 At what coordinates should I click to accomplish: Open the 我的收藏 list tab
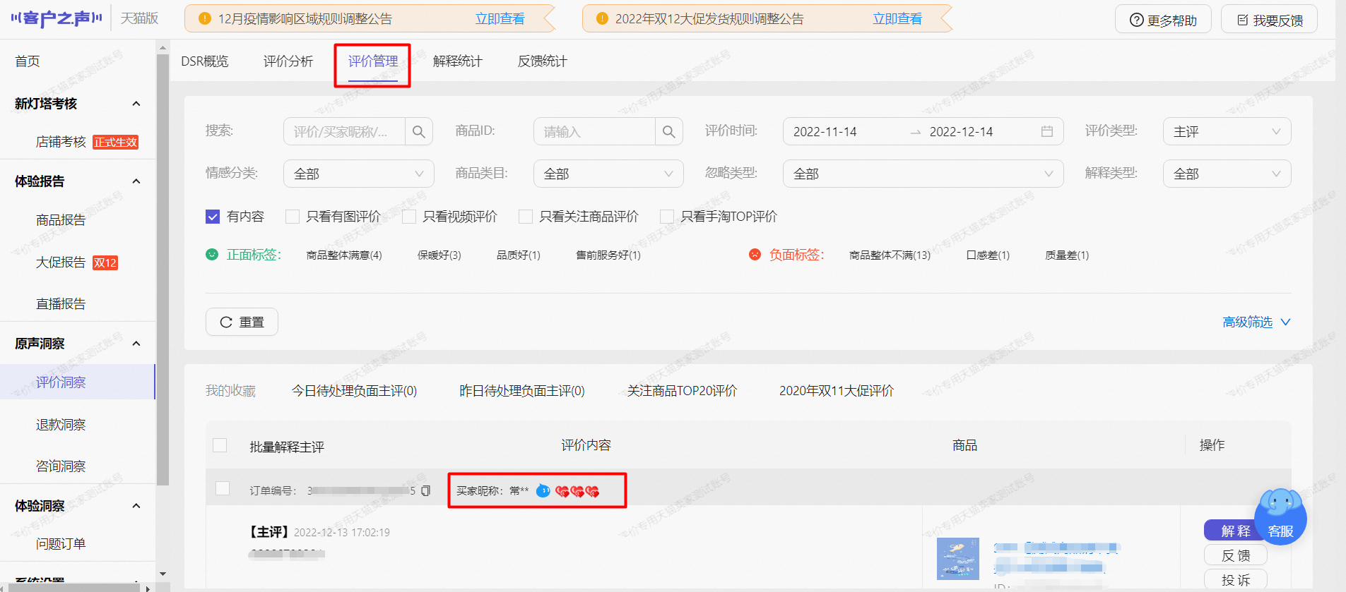pos(230,391)
